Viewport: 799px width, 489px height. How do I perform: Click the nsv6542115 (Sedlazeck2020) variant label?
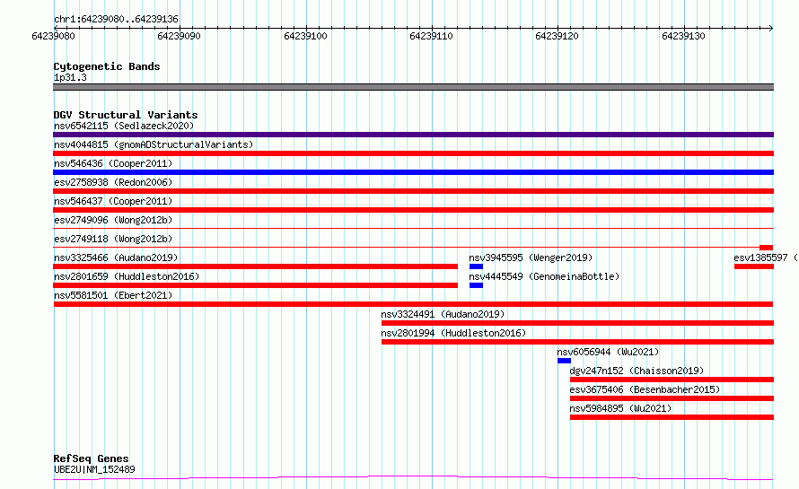click(x=124, y=126)
